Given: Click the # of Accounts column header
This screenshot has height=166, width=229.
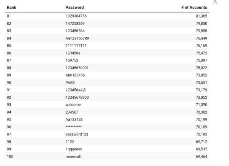Looking at the screenshot, I should (x=194, y=7).
